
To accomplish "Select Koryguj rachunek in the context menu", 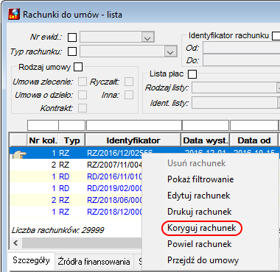I will tap(202, 228).
